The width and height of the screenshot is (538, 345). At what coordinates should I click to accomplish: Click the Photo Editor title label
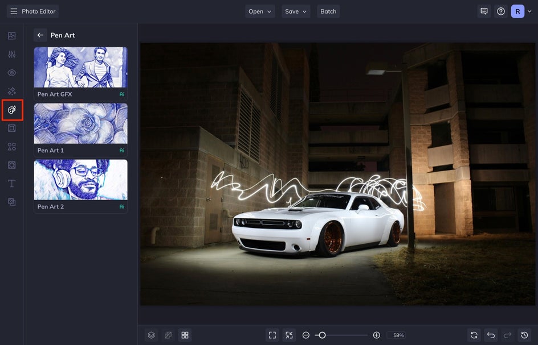(x=38, y=11)
